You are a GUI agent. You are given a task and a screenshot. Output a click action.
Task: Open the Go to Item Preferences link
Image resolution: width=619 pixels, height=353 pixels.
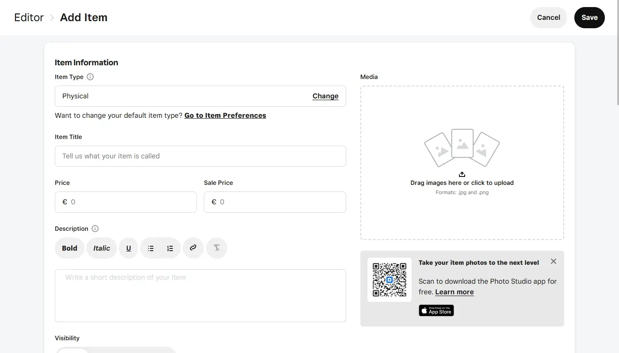[x=225, y=116]
